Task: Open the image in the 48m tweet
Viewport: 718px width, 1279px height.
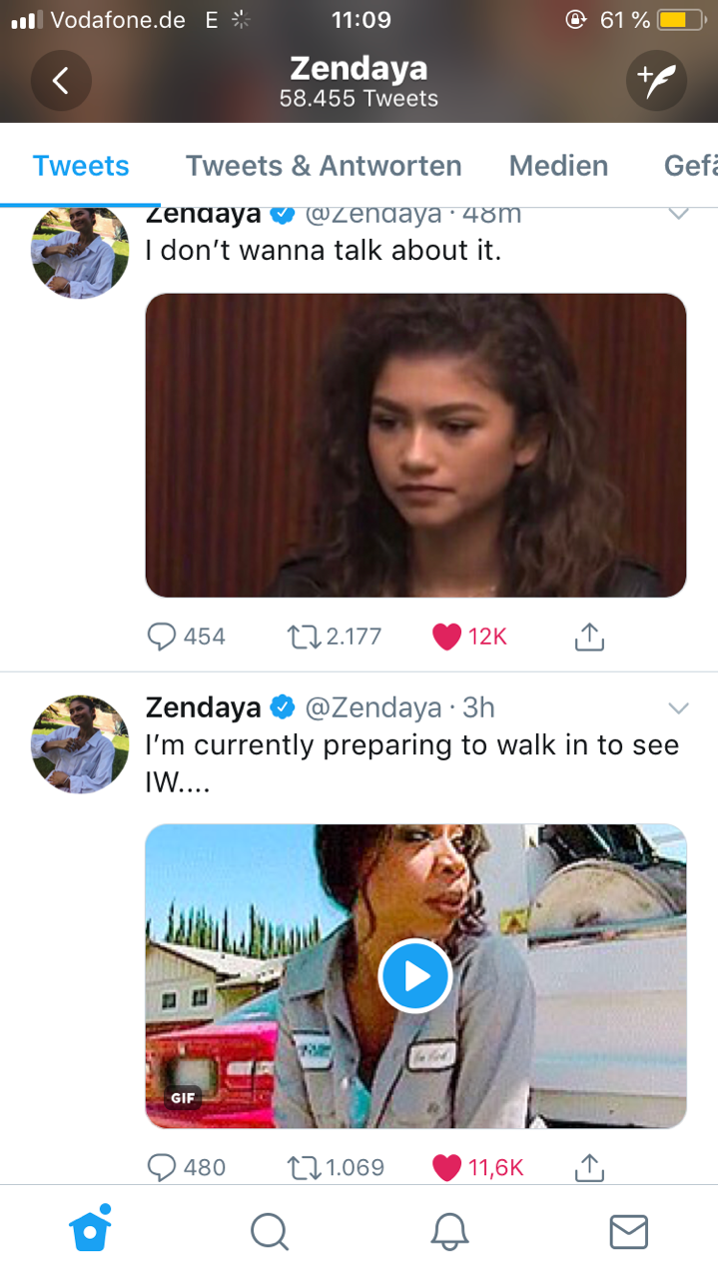Action: pos(415,446)
